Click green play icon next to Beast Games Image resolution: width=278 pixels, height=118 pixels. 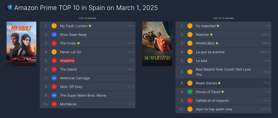tap(219, 83)
